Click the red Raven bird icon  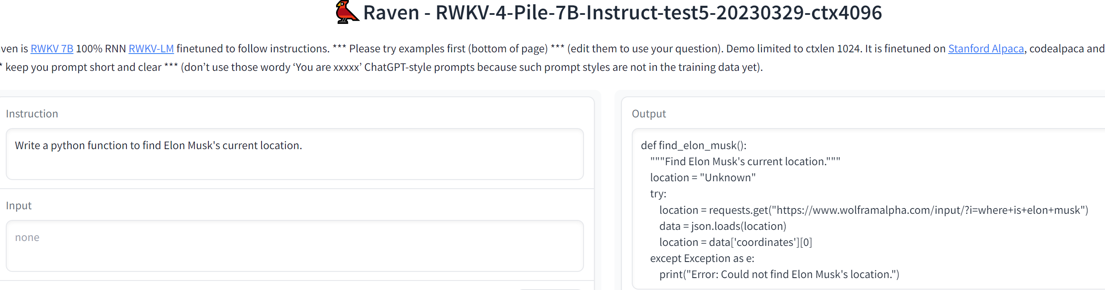coord(347,12)
